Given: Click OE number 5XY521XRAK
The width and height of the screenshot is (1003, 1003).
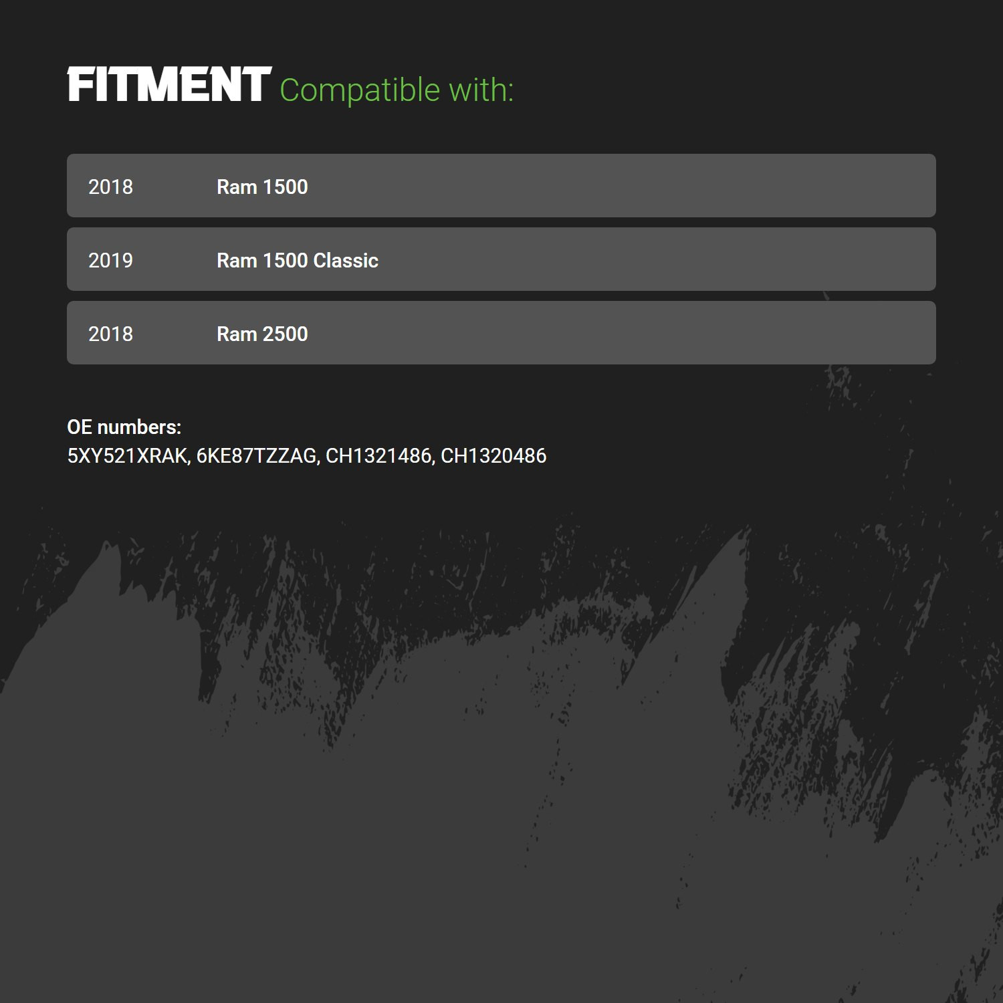Looking at the screenshot, I should click(128, 456).
